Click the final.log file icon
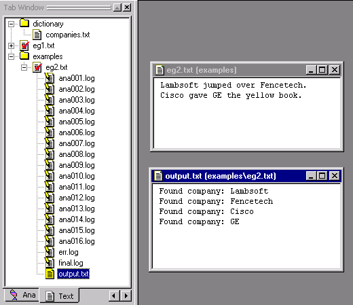 (50, 263)
